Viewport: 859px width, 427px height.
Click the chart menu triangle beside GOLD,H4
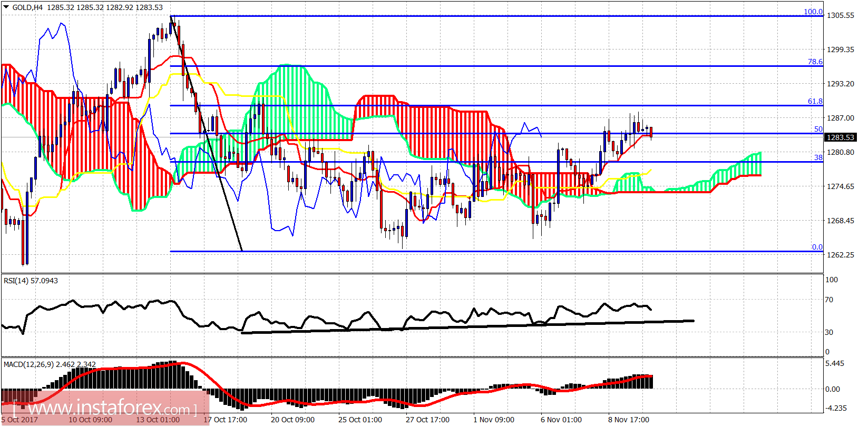click(x=6, y=7)
